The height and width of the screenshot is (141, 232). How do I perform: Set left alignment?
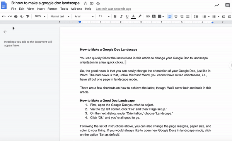pyautogui.click(x=170, y=16)
